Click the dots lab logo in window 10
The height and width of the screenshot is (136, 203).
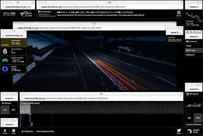[9, 14]
